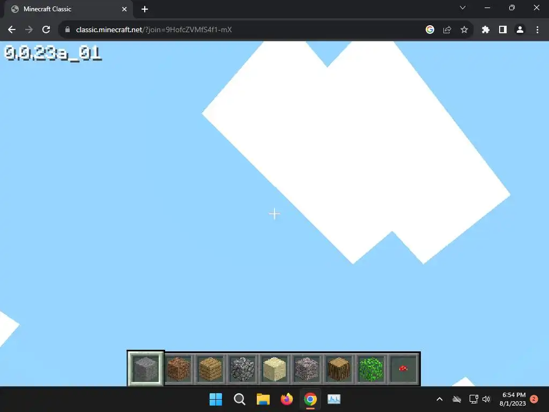The image size is (549, 412).
Task: Open Chrome three-dot menu
Action: click(537, 30)
